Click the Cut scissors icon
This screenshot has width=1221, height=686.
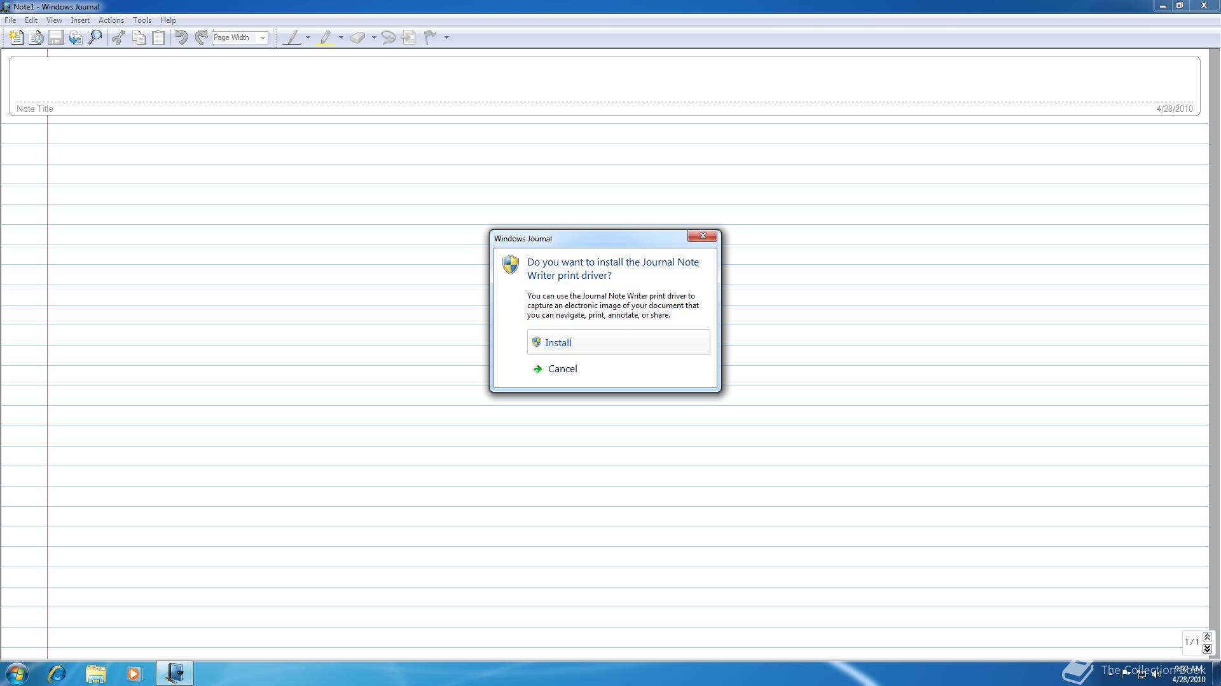pyautogui.click(x=118, y=37)
